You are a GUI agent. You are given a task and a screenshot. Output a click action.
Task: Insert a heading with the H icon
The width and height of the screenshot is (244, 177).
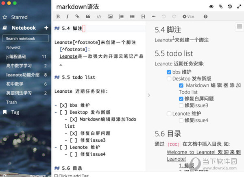point(143,17)
